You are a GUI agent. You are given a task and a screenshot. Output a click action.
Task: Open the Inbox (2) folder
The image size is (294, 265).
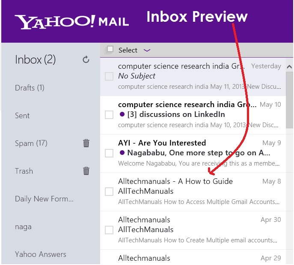(x=35, y=60)
